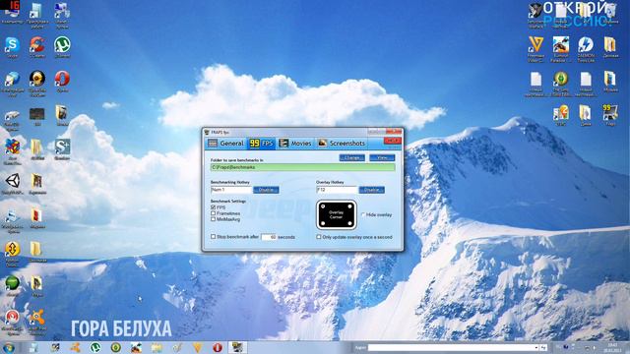Click the View benchmarks folder button

382,157
